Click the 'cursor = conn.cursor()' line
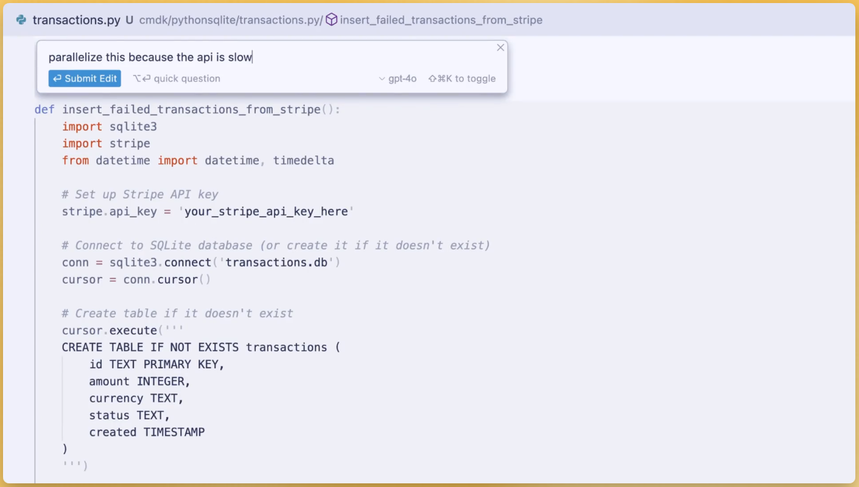Screen dimensions: 859x487 tap(136, 279)
